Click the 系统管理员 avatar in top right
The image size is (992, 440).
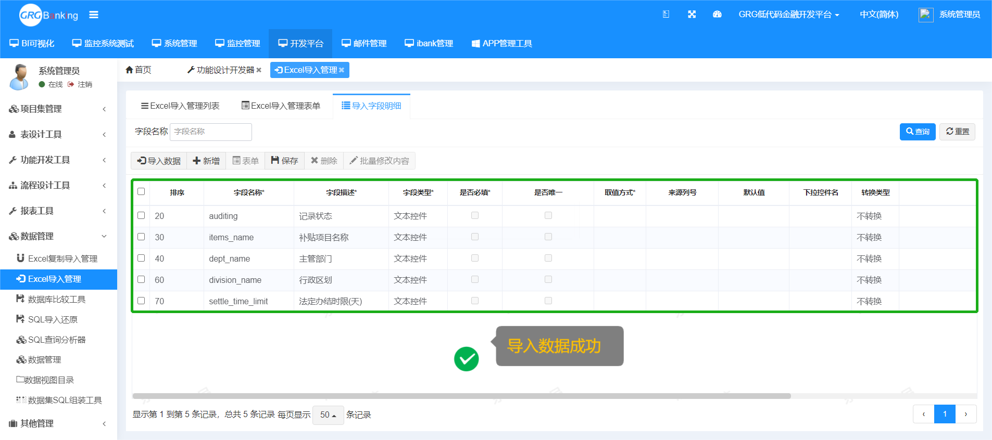[x=925, y=15]
